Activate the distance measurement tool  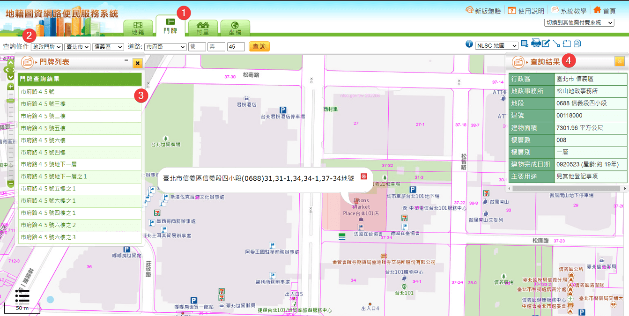557,43
